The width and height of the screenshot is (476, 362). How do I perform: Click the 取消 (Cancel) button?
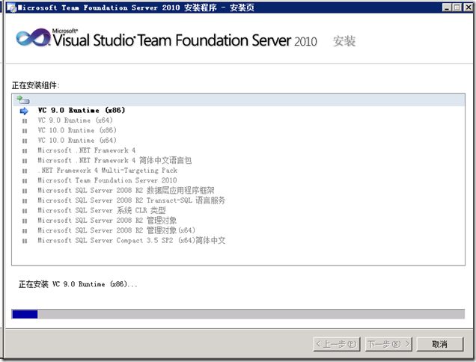440,344
